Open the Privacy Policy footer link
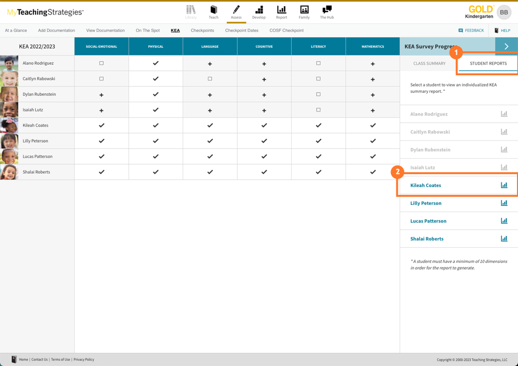518x366 pixels. tap(84, 359)
